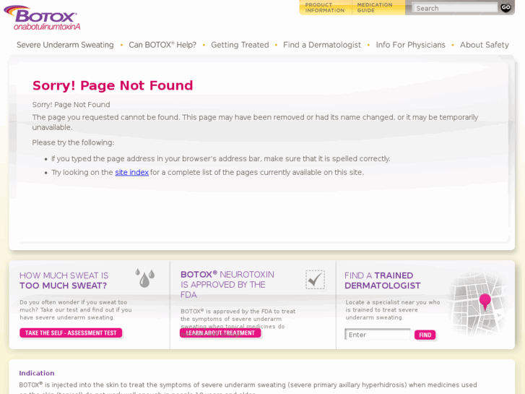Click the BOTOX onabotulinumtoxinA logo
This screenshot has width=525, height=394.
(x=42, y=17)
